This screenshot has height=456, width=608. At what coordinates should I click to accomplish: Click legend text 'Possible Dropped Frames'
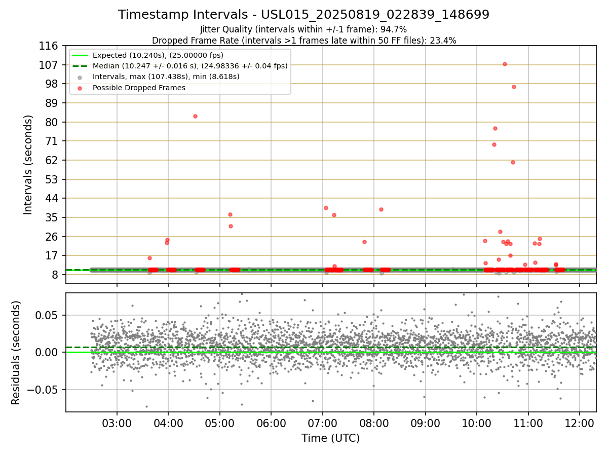[x=139, y=88]
